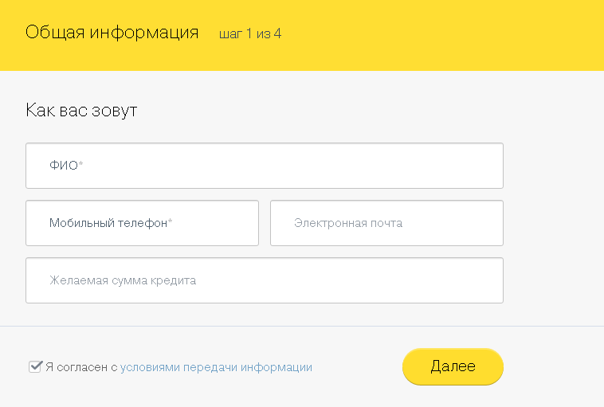604x407 pixels.
Task: Select the Электронная почта email field
Action: [x=386, y=223]
